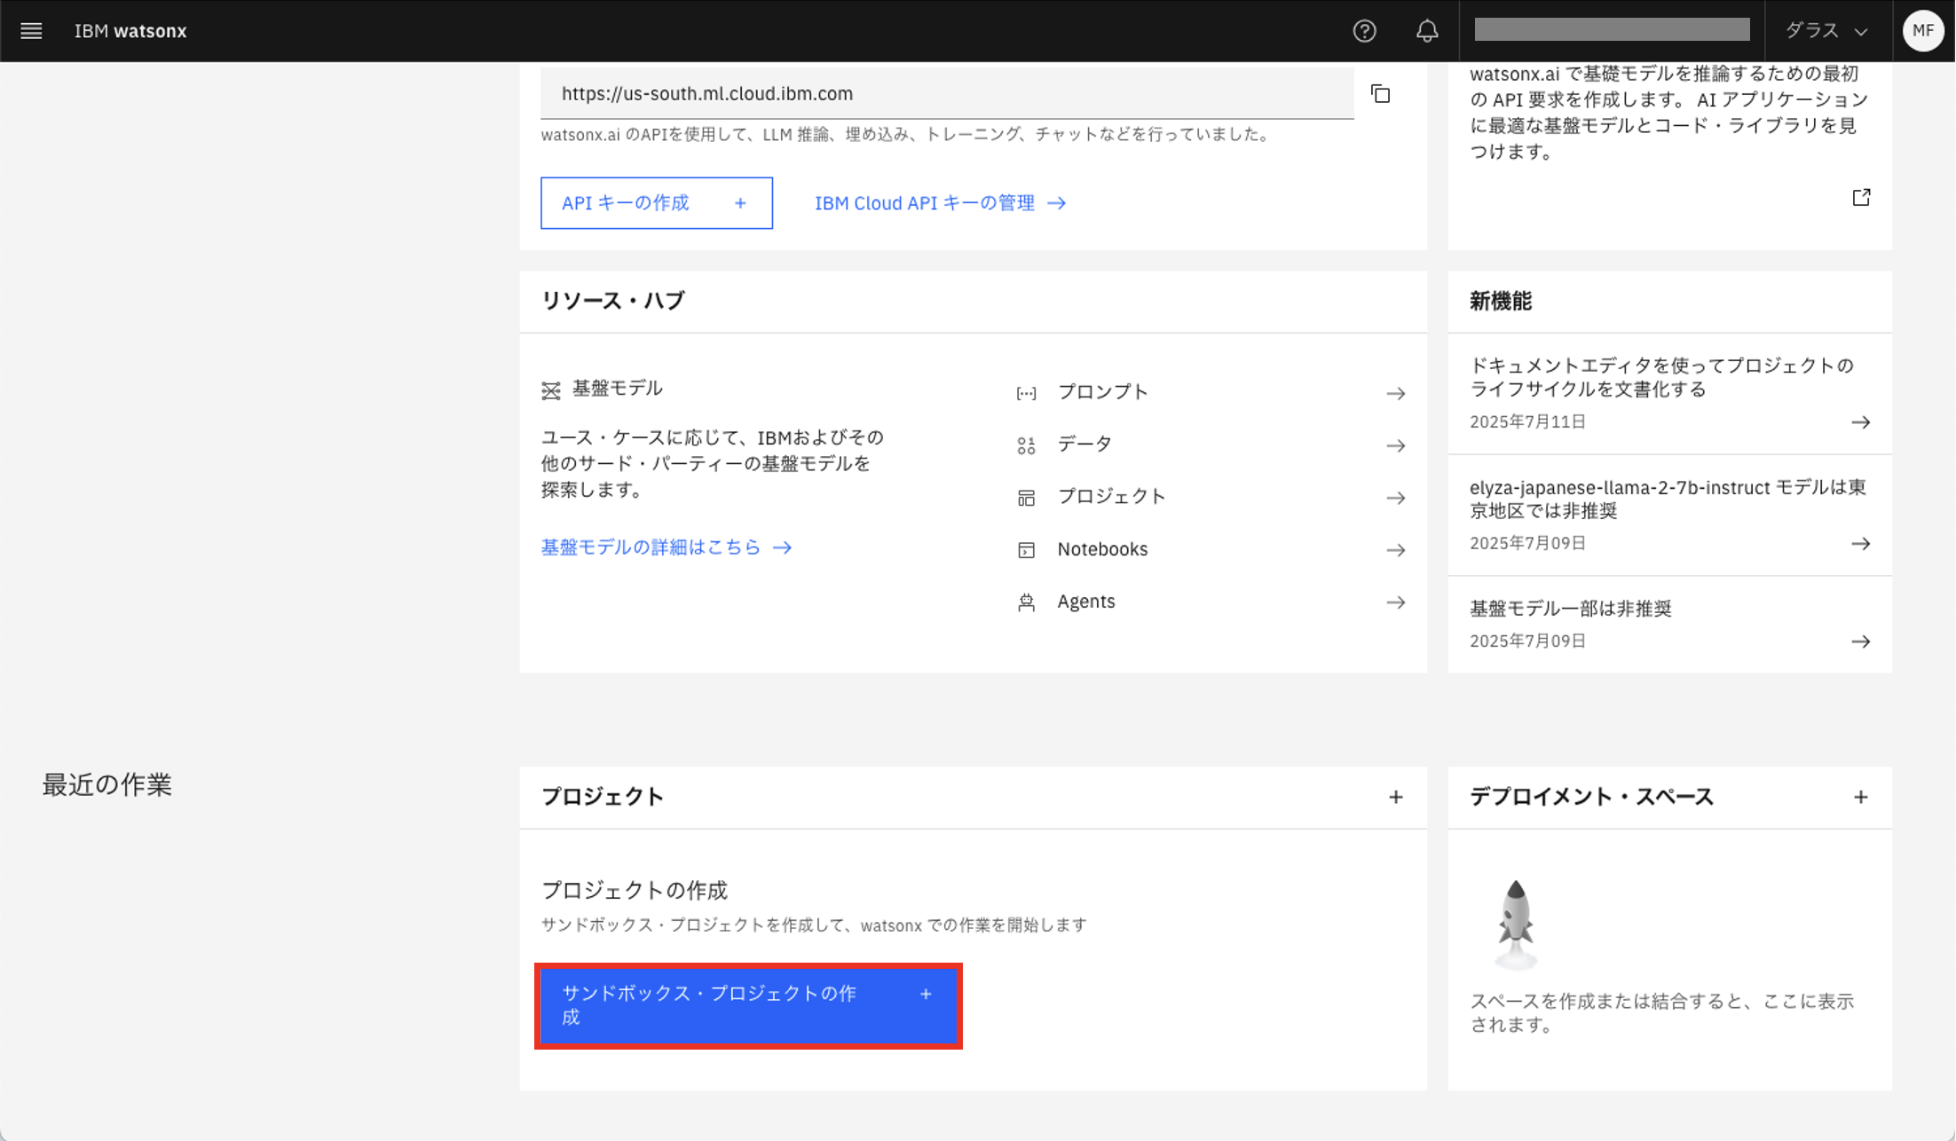Click the help question mark icon
The image size is (1956, 1141).
click(x=1364, y=31)
